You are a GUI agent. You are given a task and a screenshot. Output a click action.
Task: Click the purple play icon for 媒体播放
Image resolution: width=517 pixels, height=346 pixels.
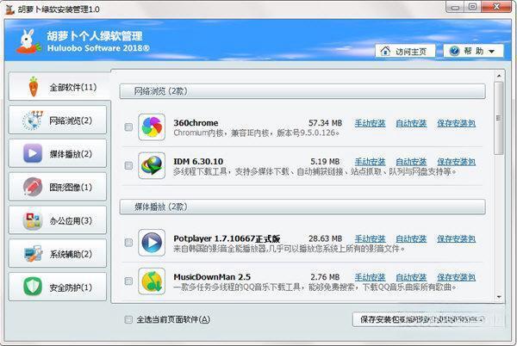point(33,153)
